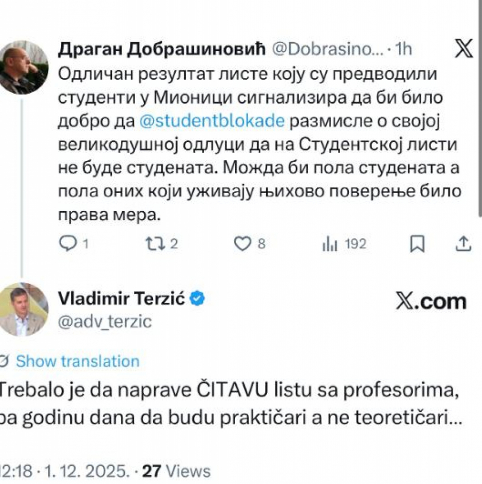Open the @studentblokade mention link

[212, 121]
